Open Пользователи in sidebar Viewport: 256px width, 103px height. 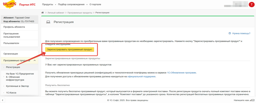pos(19,43)
